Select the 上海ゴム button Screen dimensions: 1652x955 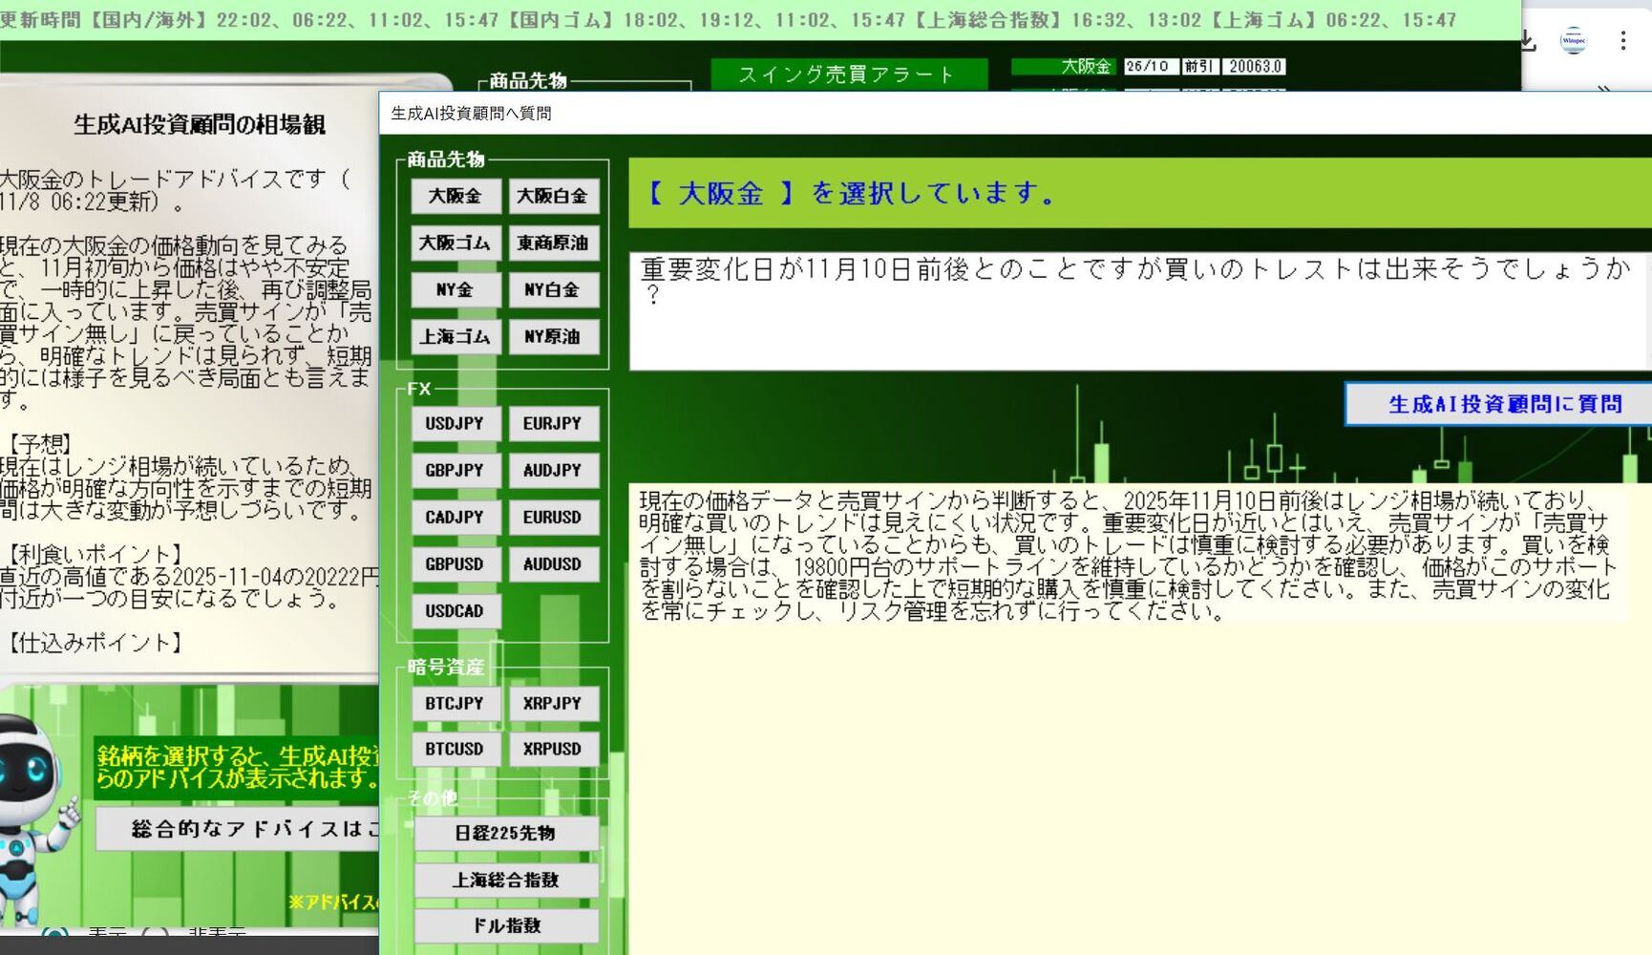tap(455, 336)
